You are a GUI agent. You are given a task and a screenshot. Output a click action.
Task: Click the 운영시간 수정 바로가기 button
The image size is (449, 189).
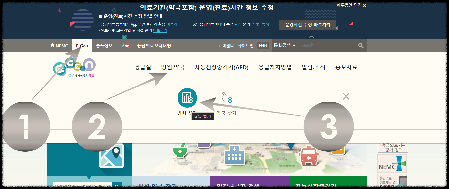[x=308, y=24]
